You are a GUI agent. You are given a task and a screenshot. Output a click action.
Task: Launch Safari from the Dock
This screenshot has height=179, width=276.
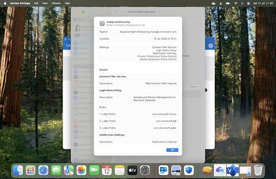pyautogui.click(x=43, y=170)
